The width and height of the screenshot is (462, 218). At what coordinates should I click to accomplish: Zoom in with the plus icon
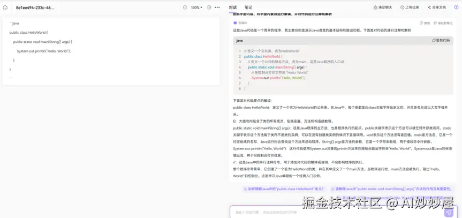tap(209, 7)
